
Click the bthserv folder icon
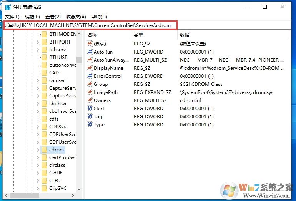tap(44, 50)
